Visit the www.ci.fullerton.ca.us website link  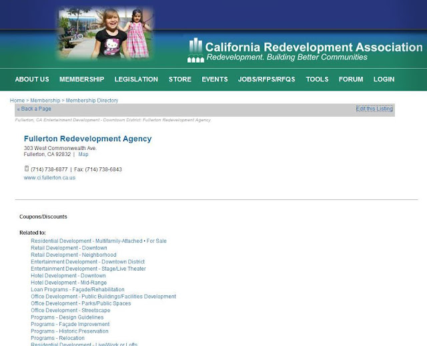point(49,177)
